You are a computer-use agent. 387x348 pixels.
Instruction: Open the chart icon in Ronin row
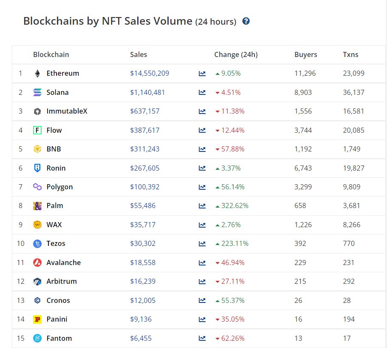click(202, 168)
